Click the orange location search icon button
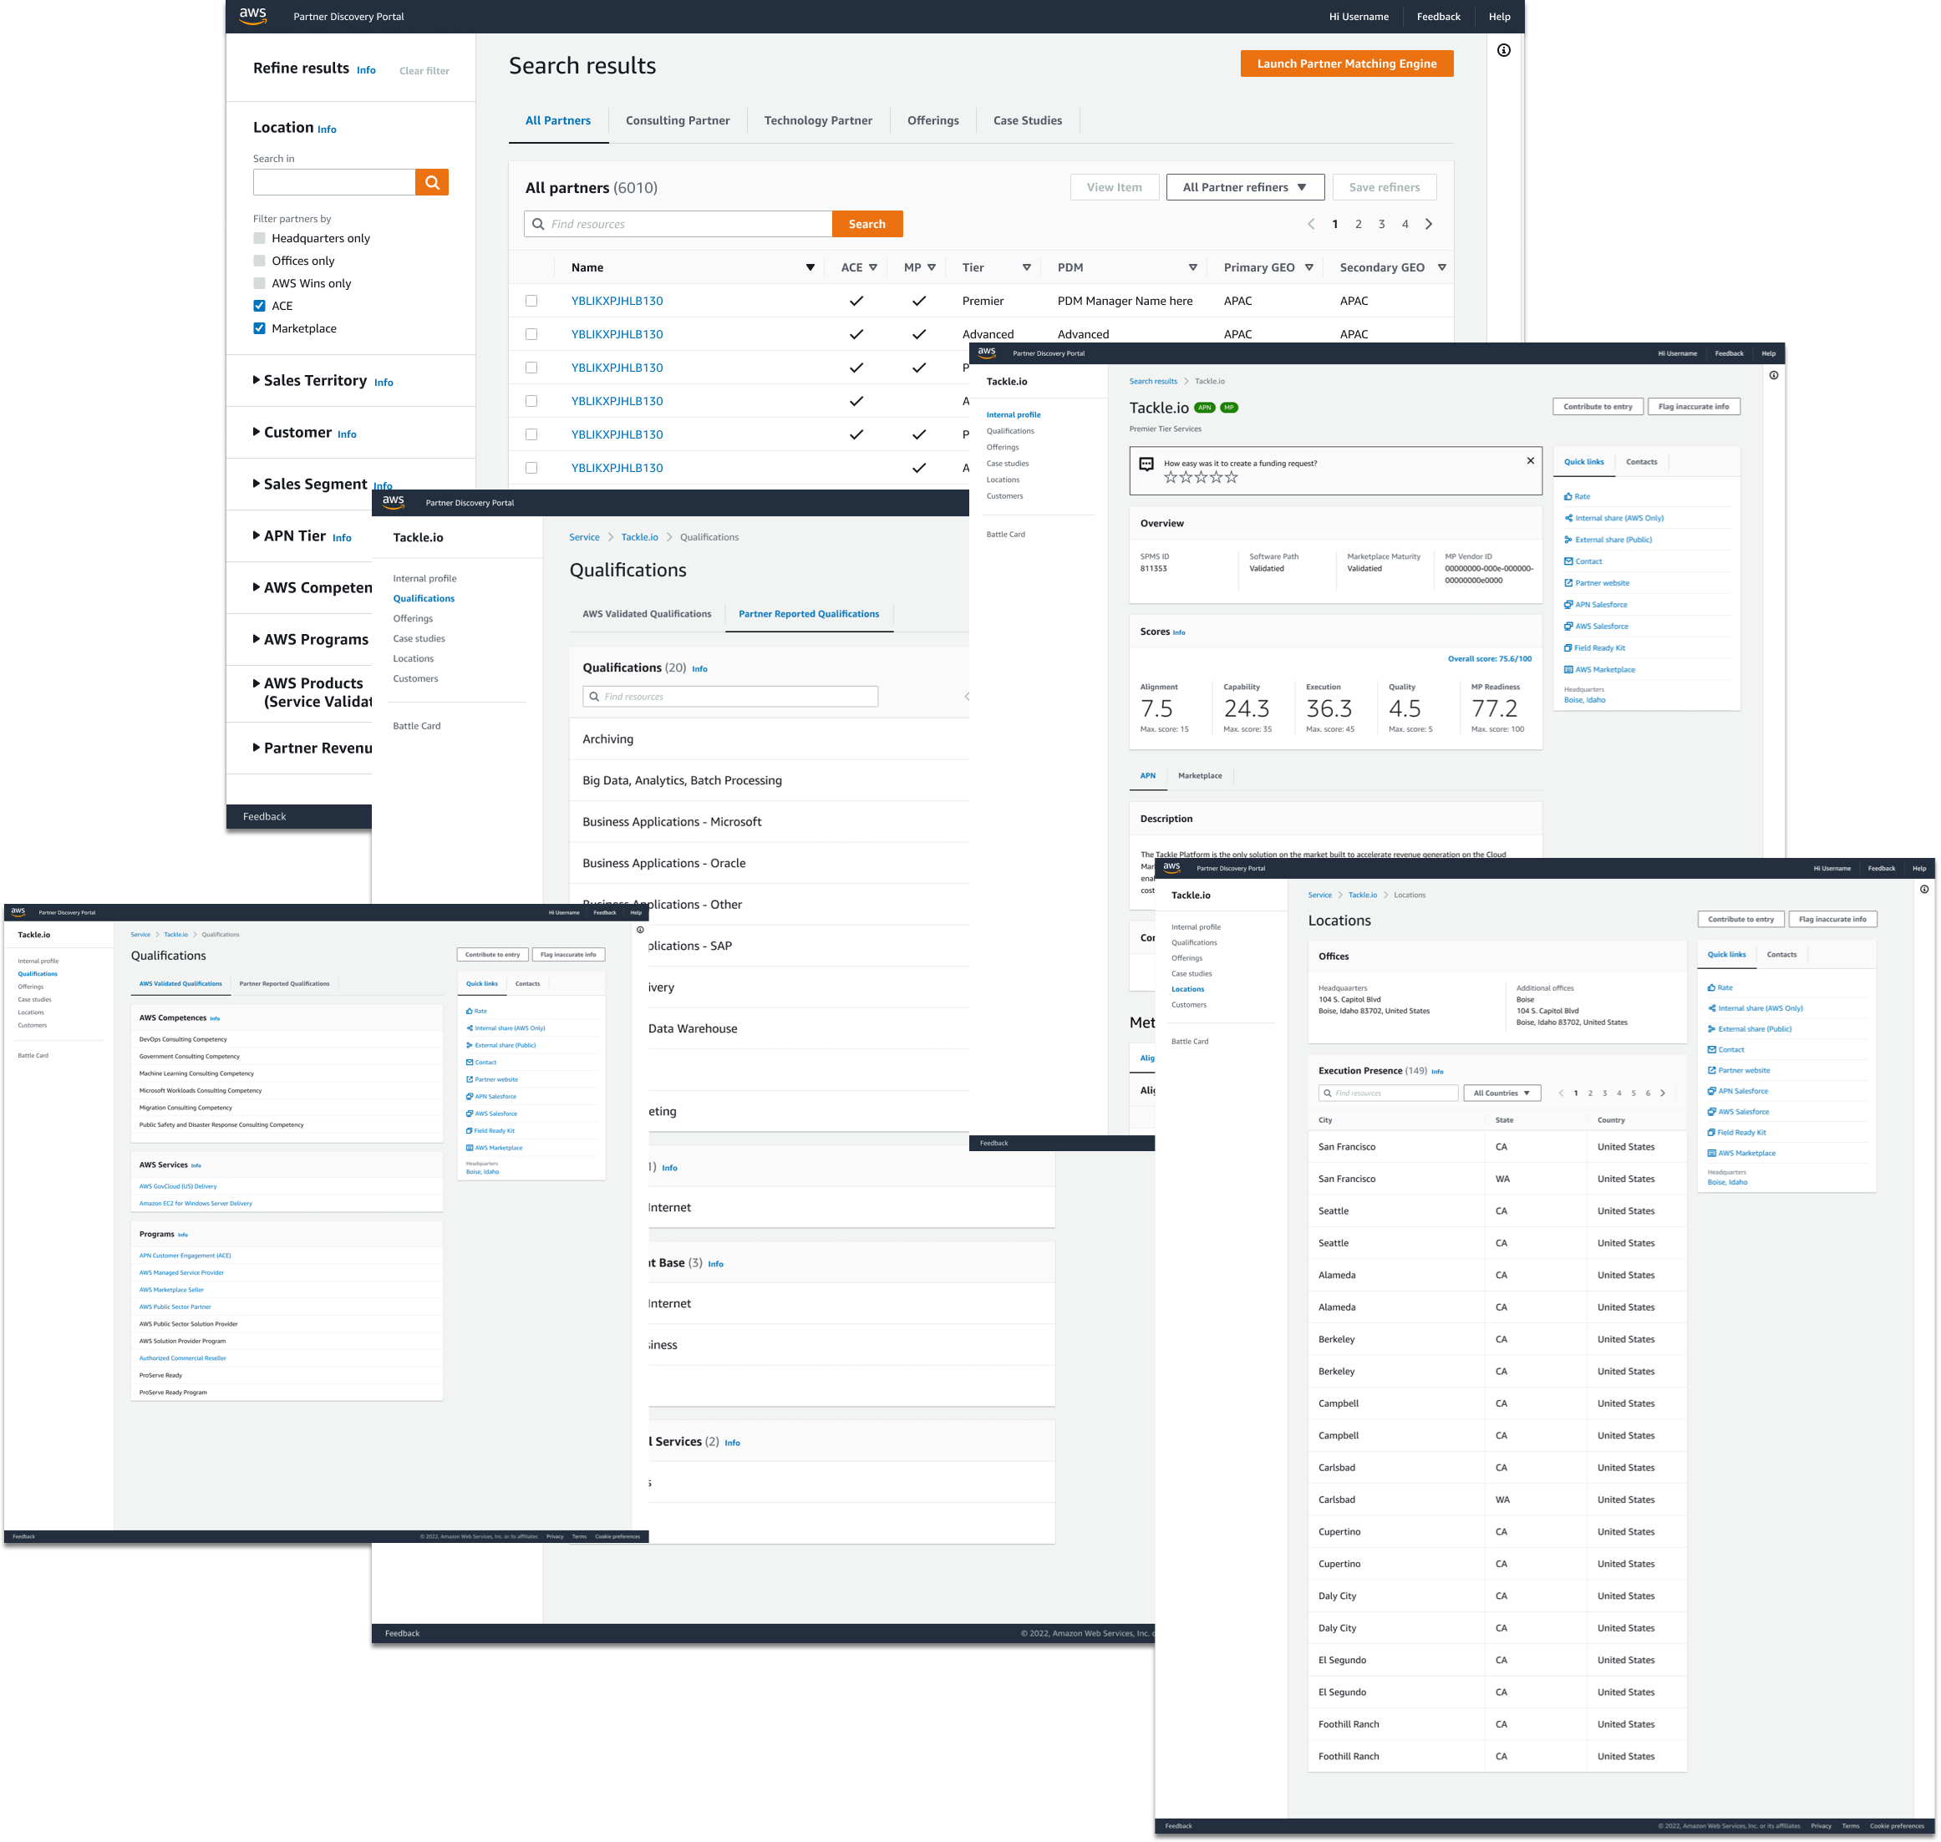 click(x=431, y=183)
